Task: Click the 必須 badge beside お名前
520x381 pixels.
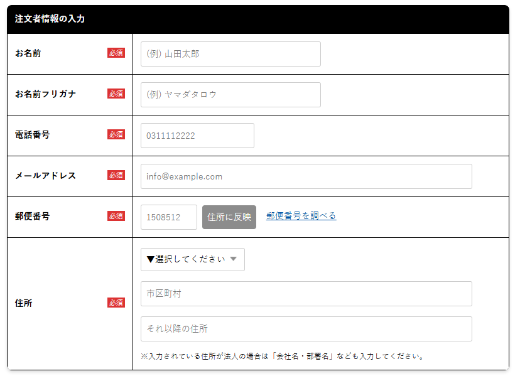Action: pyautogui.click(x=116, y=53)
